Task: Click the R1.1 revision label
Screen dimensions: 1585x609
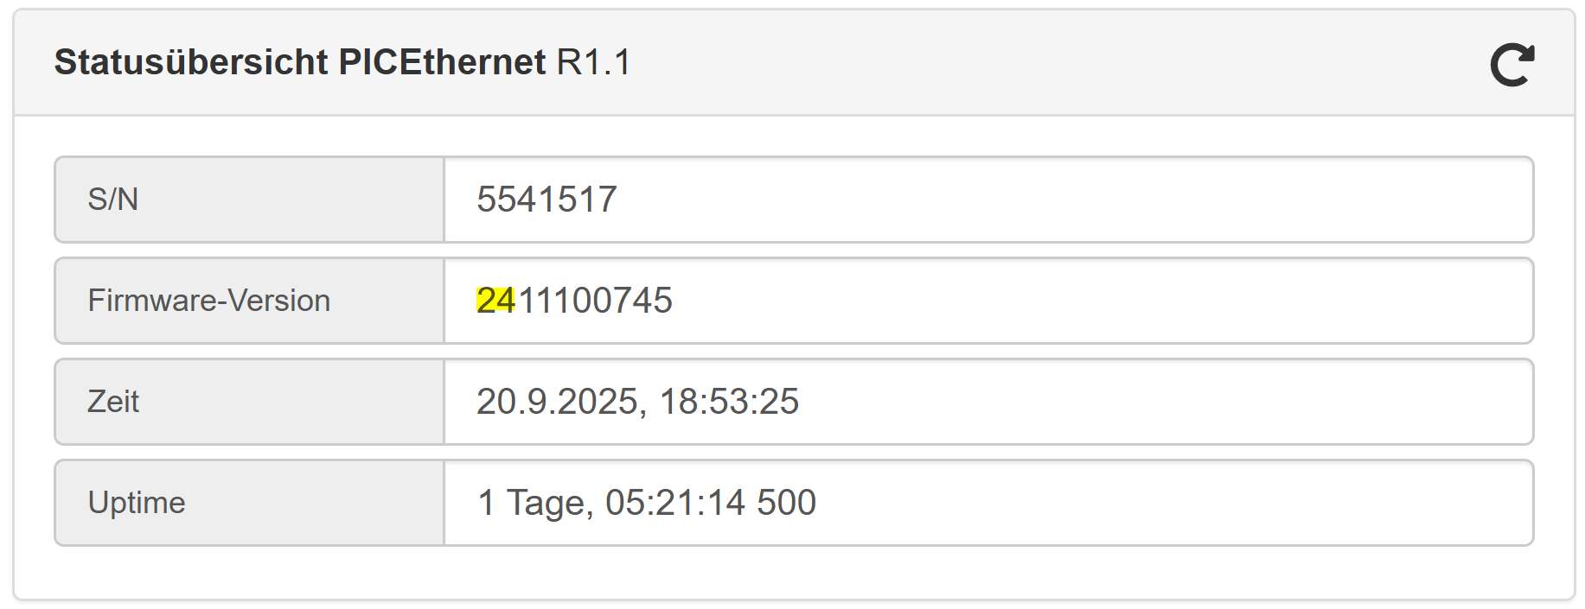Action: coord(594,63)
